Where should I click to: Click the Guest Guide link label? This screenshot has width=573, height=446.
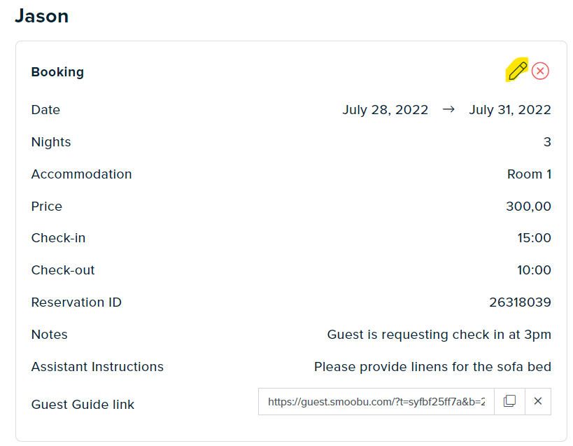pyautogui.click(x=83, y=405)
